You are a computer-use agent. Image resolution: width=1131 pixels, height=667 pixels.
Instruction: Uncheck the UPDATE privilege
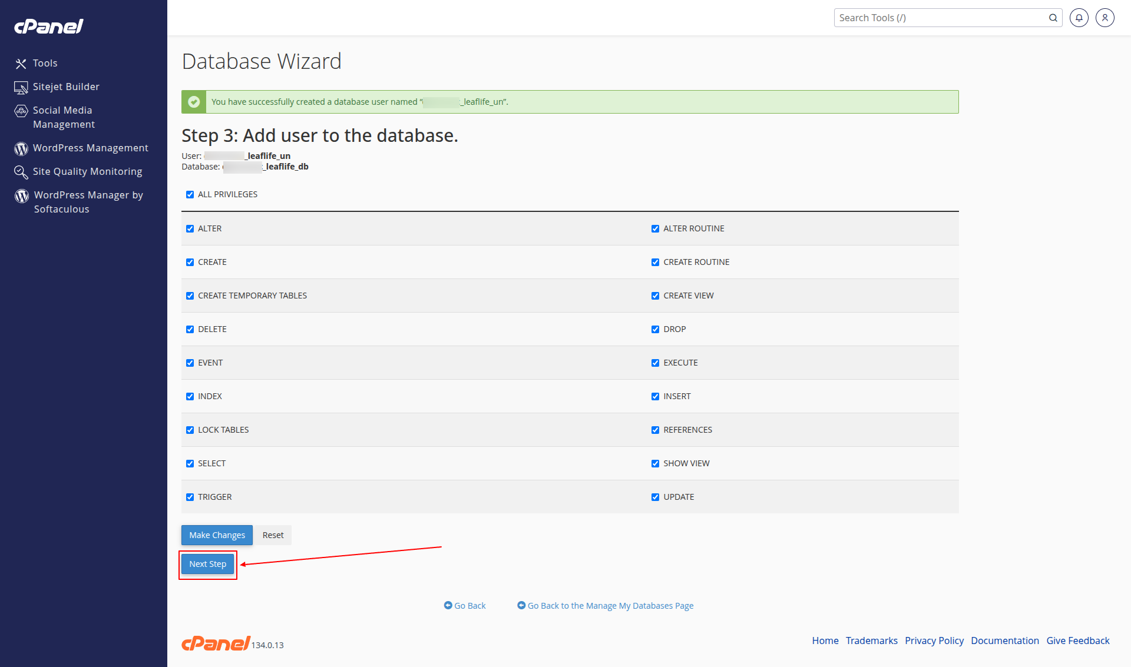[655, 497]
